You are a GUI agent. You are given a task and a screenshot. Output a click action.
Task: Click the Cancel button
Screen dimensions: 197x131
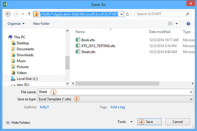click(x=178, y=122)
